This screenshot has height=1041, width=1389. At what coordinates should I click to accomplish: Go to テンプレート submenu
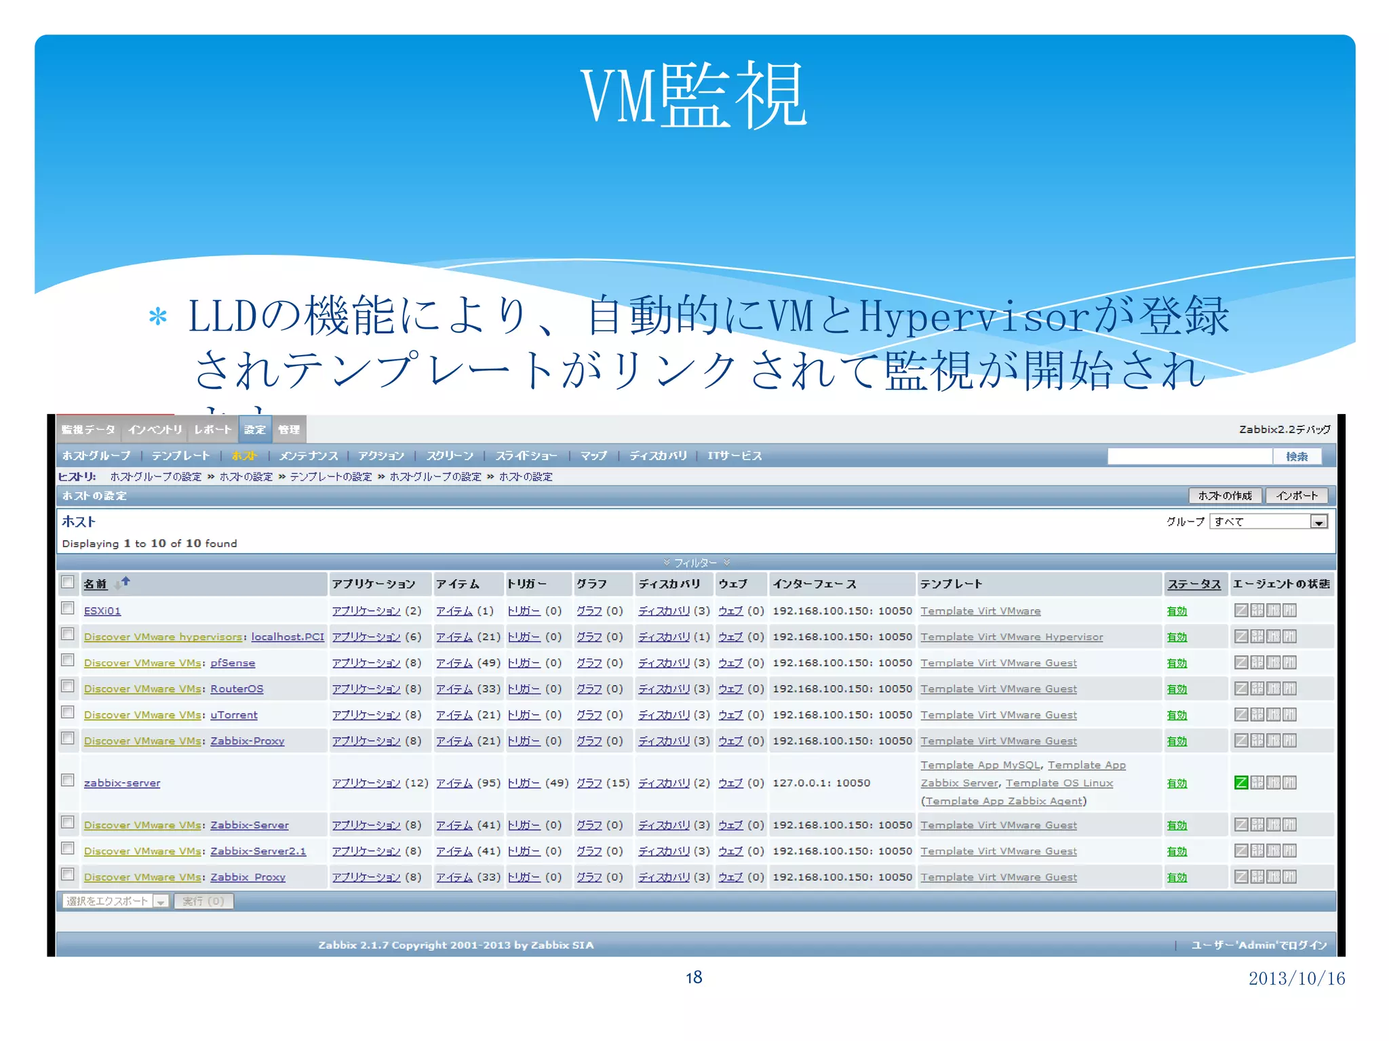[181, 456]
